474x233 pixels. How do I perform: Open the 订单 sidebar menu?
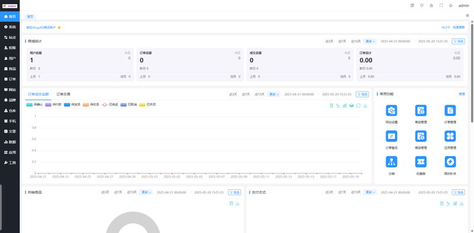(x=10, y=79)
